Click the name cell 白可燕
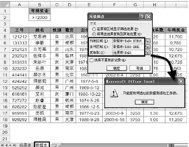This screenshot has height=147, width=189. pyautogui.click(x=39, y=49)
